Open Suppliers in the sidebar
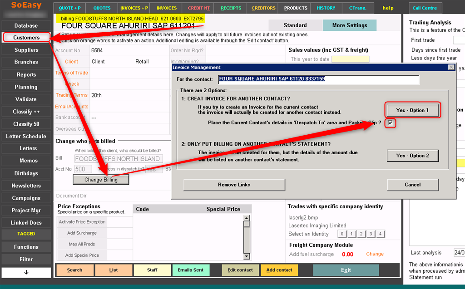This screenshot has width=465, height=289. (26, 50)
